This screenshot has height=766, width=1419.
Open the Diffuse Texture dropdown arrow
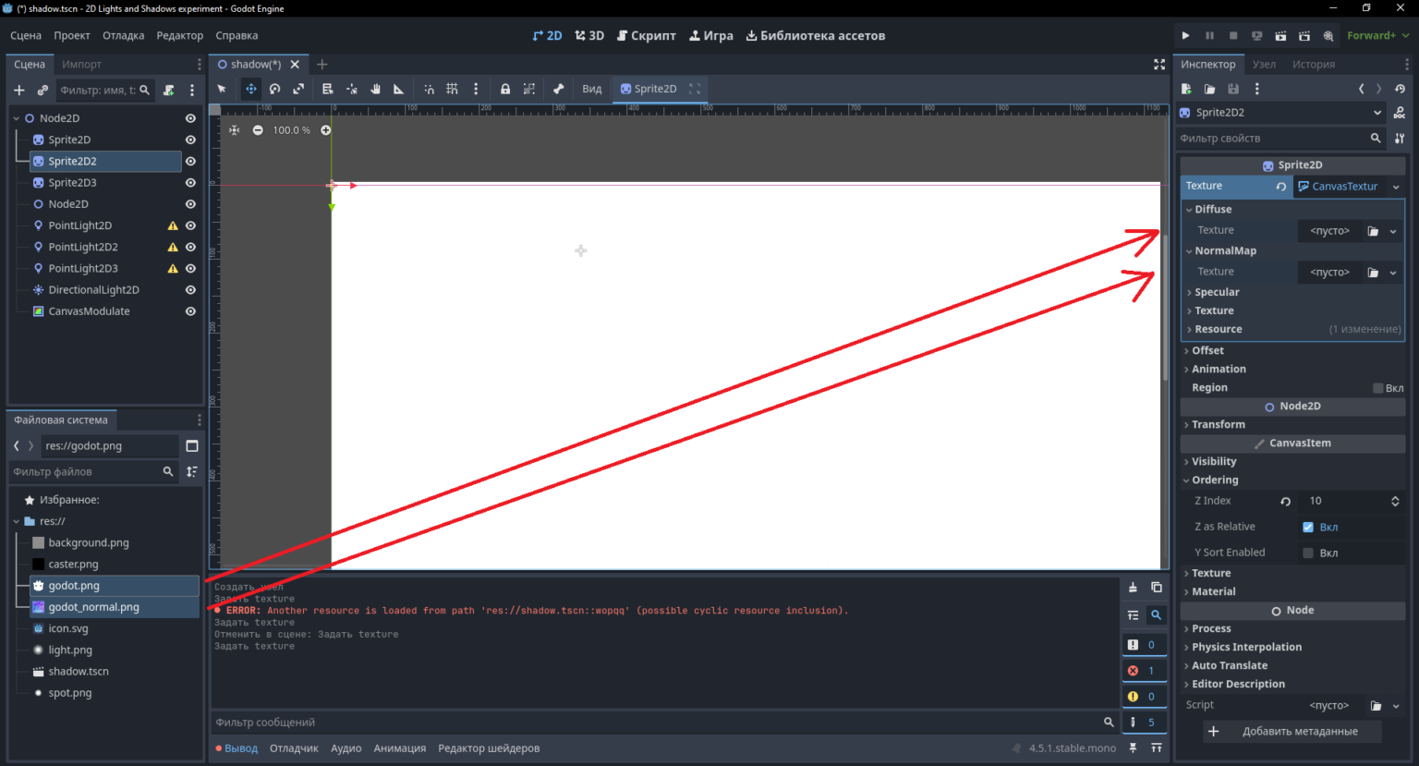tap(1393, 231)
